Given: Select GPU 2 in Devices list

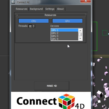Looking at the screenshot, I should (x=65, y=33).
